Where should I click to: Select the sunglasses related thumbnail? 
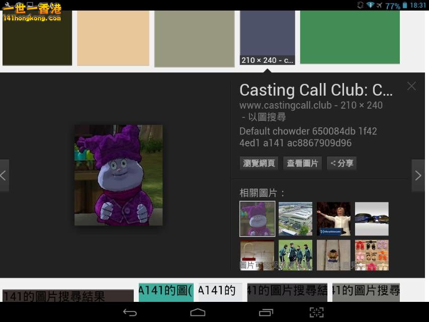tap(372, 219)
